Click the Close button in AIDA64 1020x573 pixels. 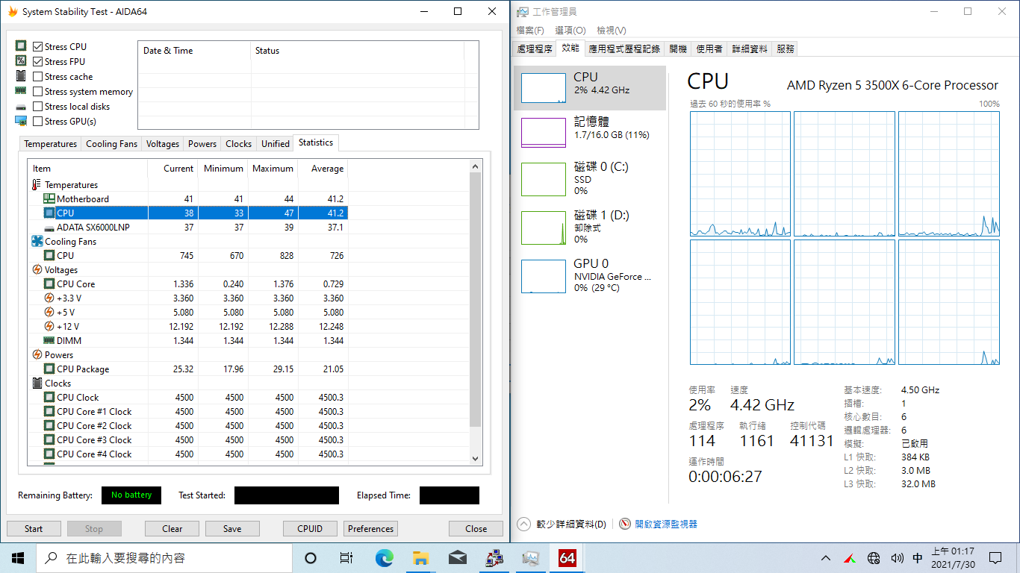click(476, 529)
